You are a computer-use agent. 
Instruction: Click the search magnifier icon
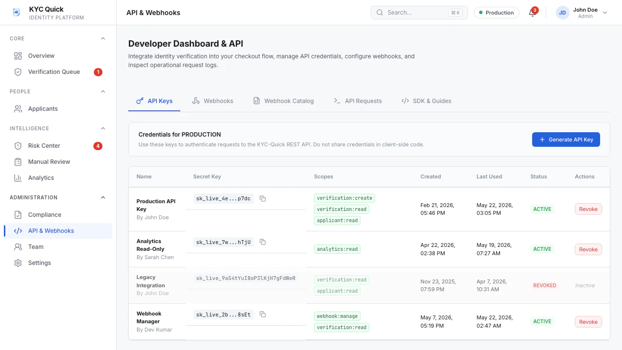click(380, 13)
